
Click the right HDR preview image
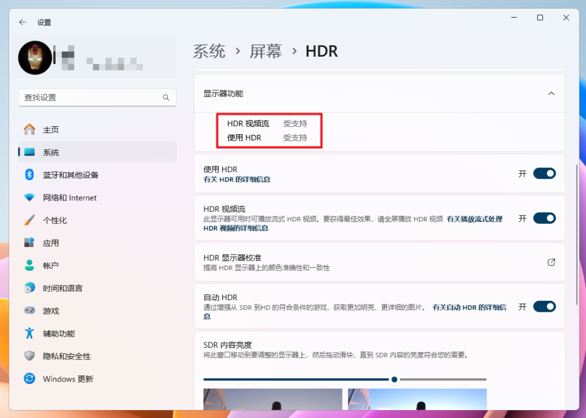(x=417, y=399)
